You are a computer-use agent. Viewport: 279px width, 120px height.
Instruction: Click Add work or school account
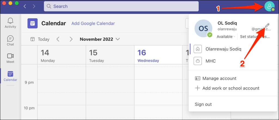(231, 88)
